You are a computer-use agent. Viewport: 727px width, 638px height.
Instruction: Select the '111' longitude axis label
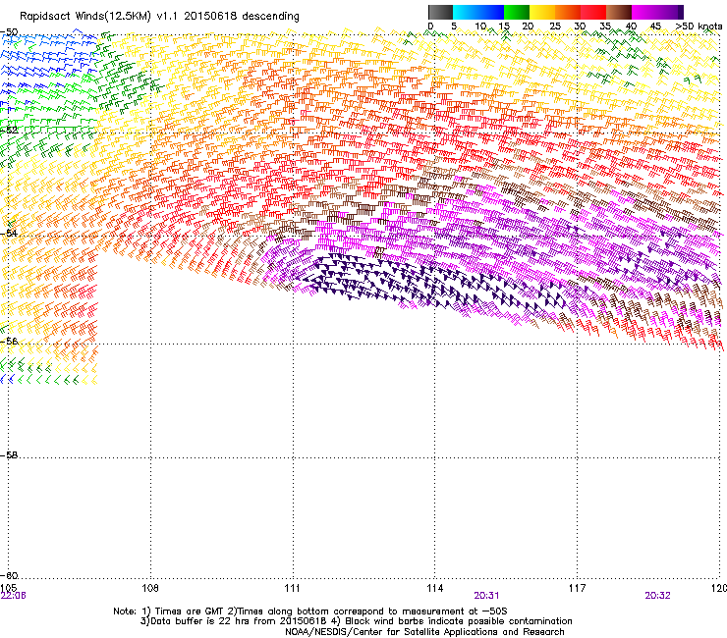292,588
